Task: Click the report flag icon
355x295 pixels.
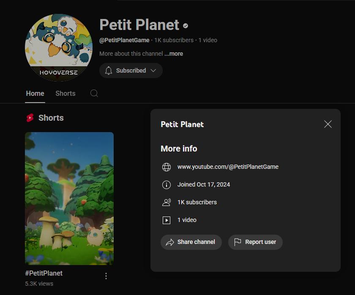Action: (x=237, y=242)
